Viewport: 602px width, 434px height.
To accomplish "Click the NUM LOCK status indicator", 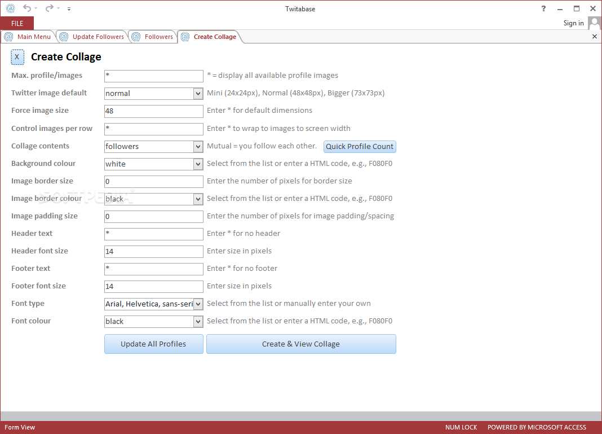I will tap(461, 427).
